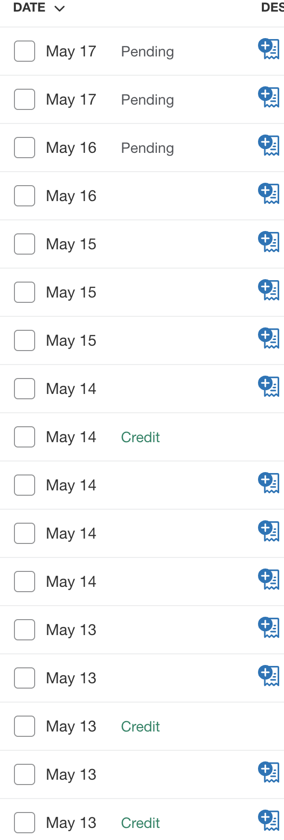Add receipt to the May 14 row above Credit
This screenshot has width=284, height=840.
(x=269, y=386)
